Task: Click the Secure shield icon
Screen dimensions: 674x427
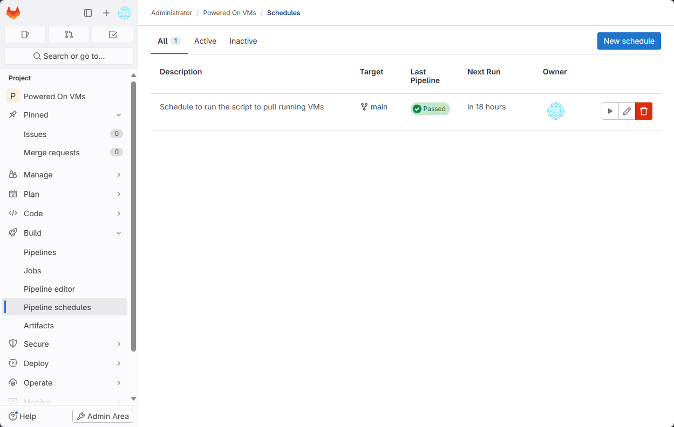Action: point(13,344)
